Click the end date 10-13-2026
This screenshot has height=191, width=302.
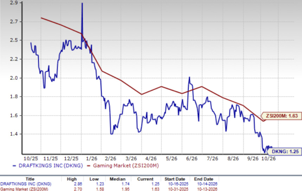(x=207, y=189)
